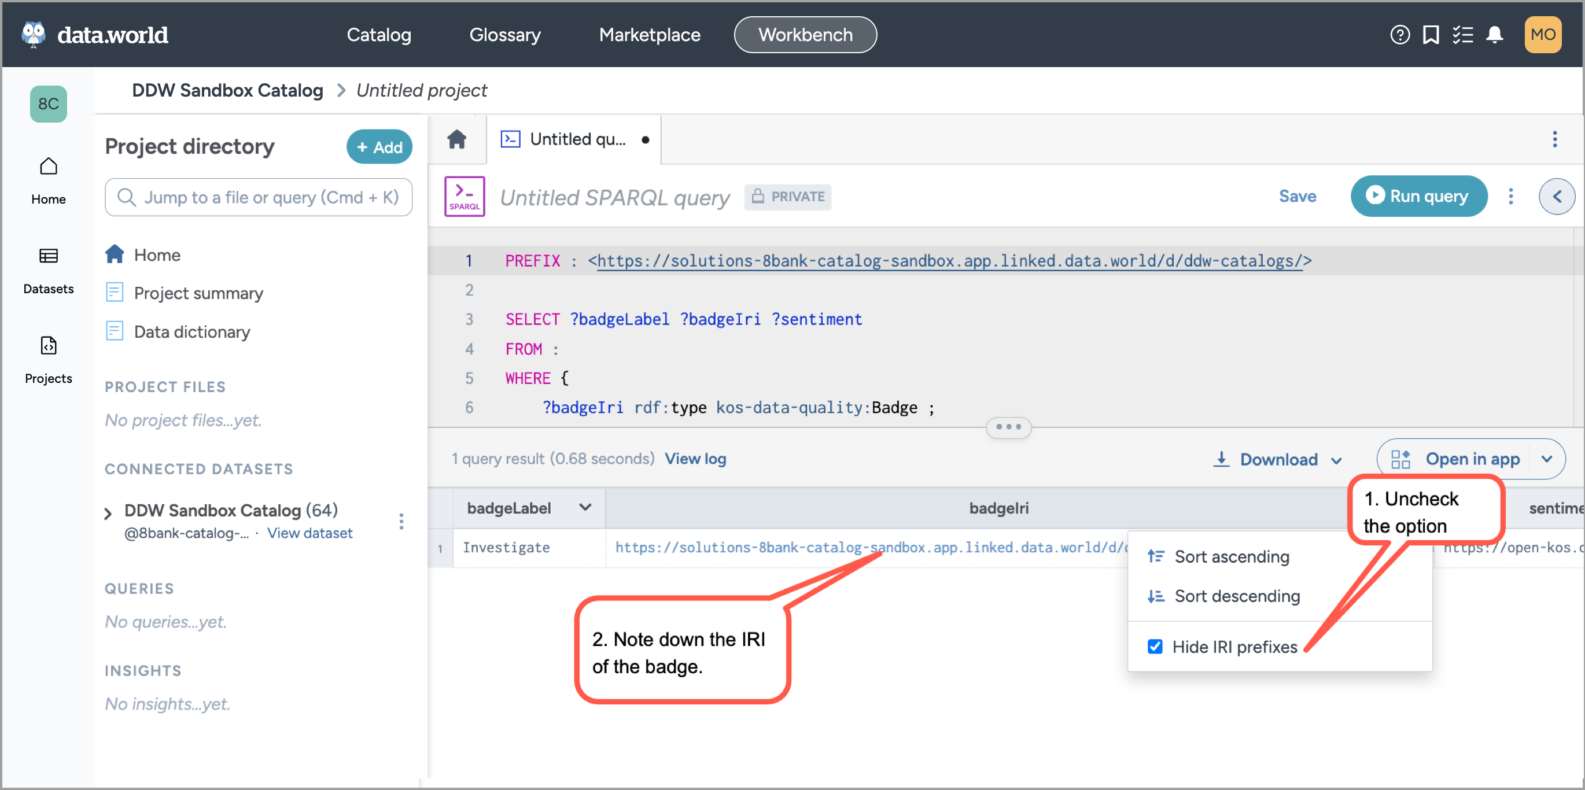Viewport: 1585px width, 790px height.
Task: Focus the Jump to file search field
Action: click(x=259, y=197)
